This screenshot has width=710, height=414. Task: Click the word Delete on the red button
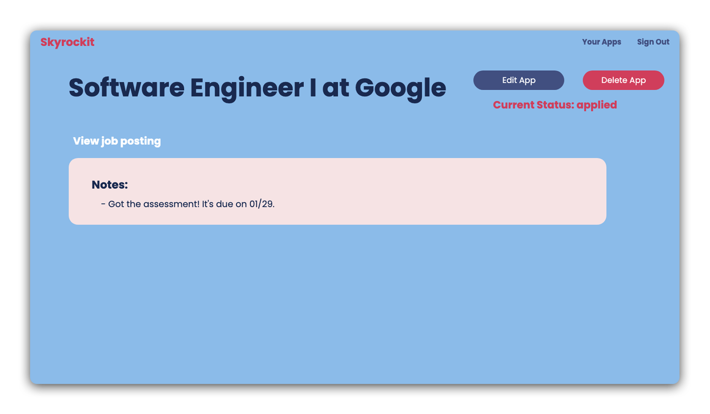tap(614, 80)
